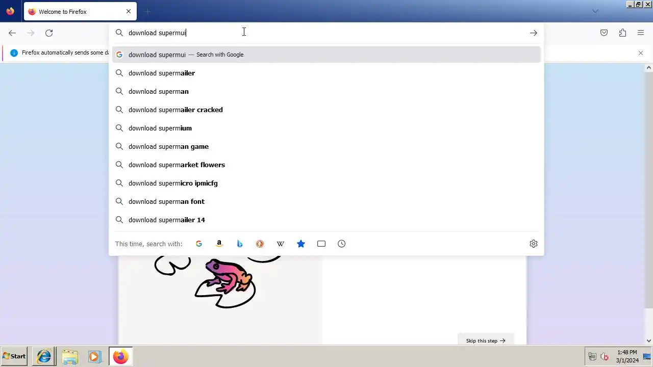Choose 'download supermui — Search with Google'
The image size is (653, 367).
click(326, 55)
